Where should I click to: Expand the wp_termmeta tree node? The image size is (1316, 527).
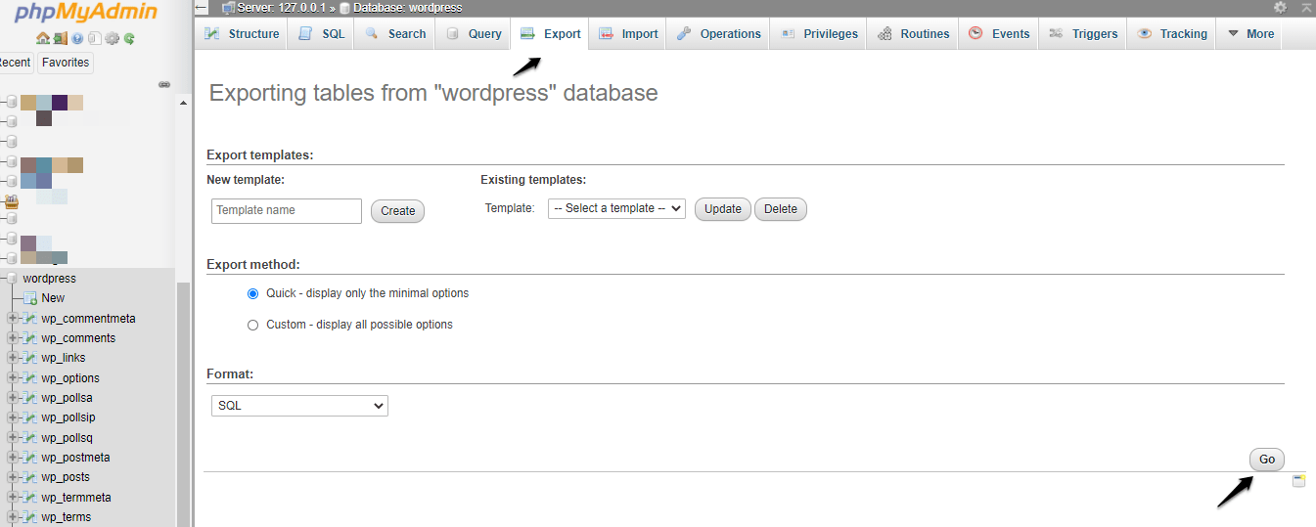point(13,498)
